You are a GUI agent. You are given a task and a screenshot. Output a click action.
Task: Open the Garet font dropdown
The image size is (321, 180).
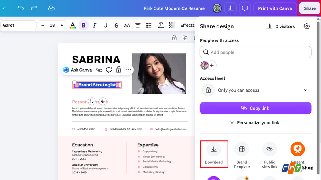(18, 25)
